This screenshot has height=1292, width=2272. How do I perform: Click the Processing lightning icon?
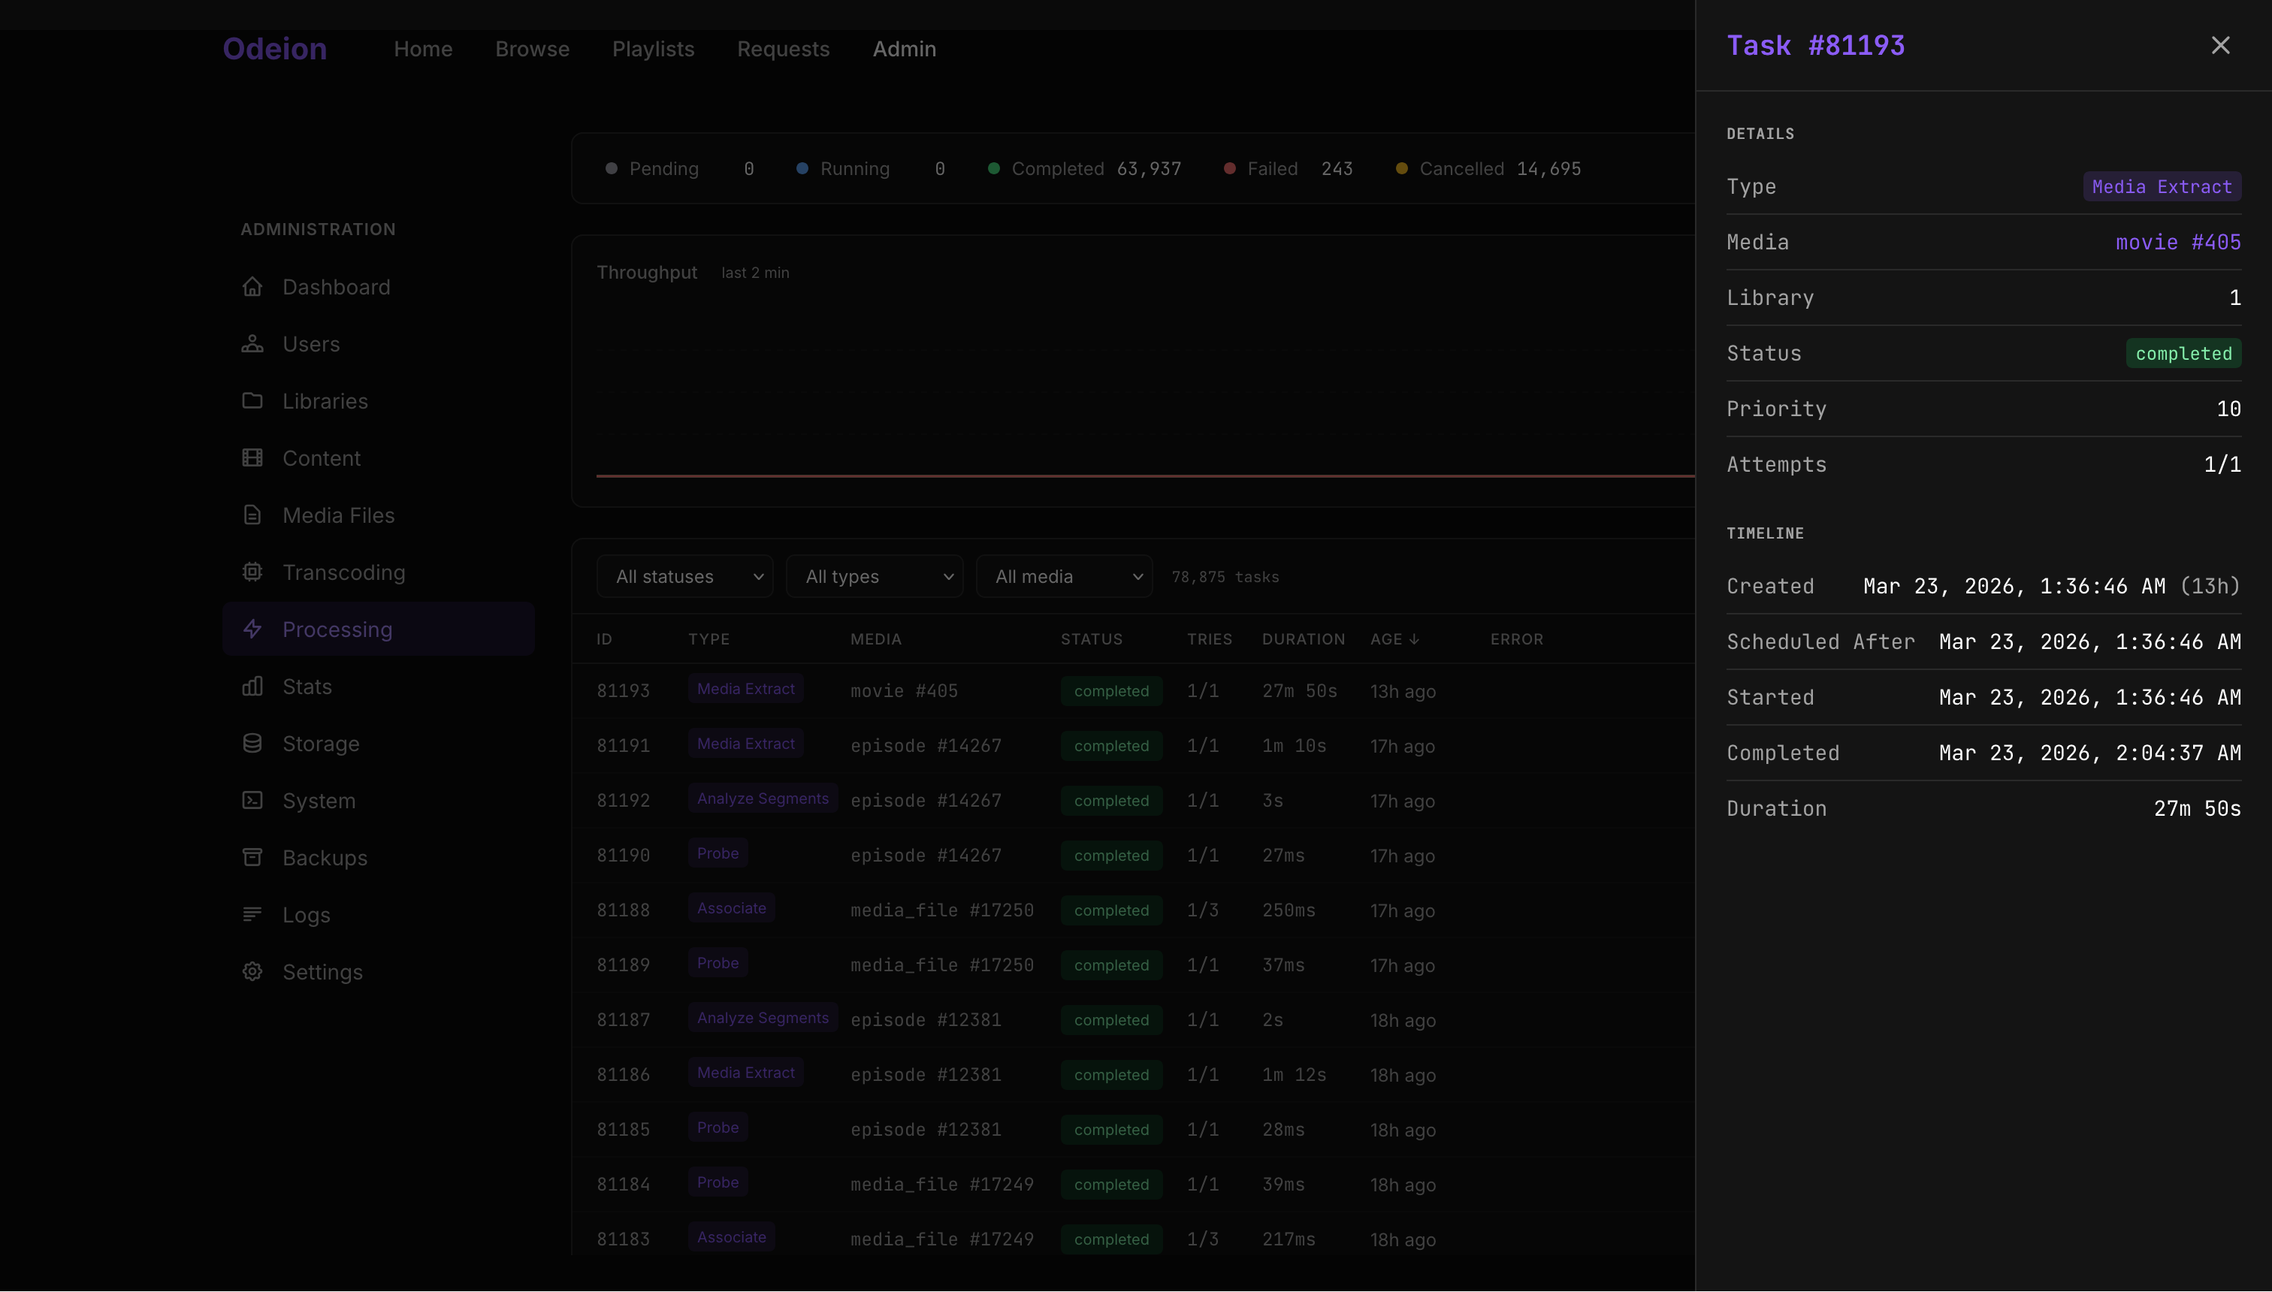(x=252, y=629)
